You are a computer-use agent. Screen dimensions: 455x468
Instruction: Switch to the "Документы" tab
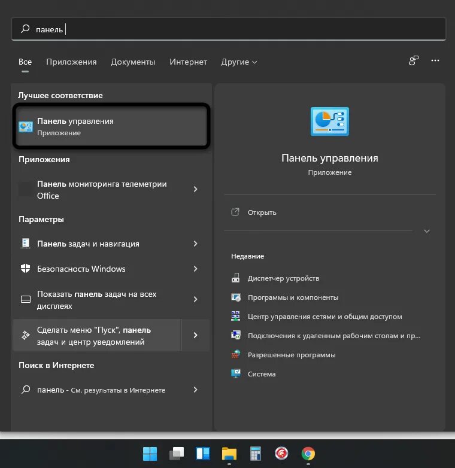tap(133, 62)
